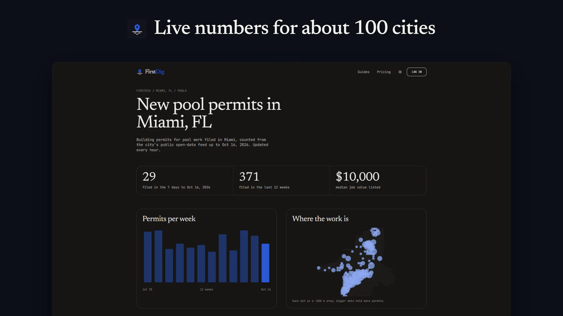Click the "Oct 16" axis label
The image size is (563, 316).
click(x=266, y=289)
